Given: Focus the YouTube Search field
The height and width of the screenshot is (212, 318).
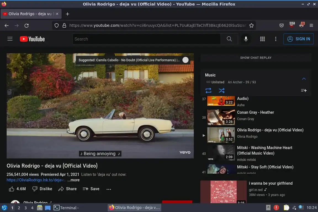Looking at the screenshot, I should coord(146,39).
